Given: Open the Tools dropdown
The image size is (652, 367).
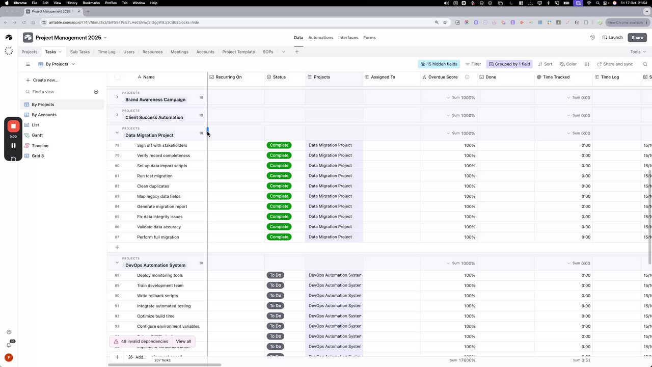Looking at the screenshot, I should click(638, 51).
